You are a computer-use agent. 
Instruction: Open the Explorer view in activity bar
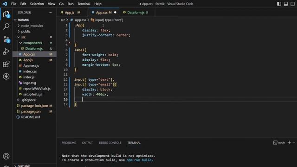pos(6,14)
